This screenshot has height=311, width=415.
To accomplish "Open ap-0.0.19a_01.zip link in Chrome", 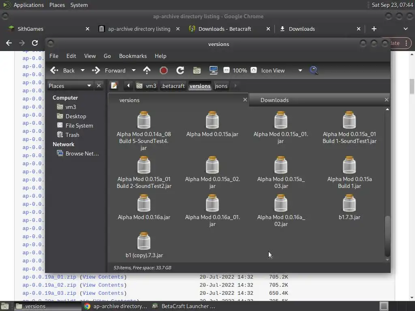I will (49, 277).
